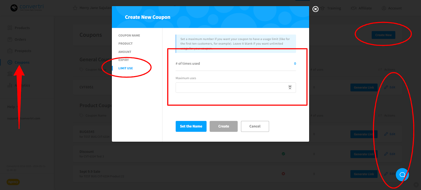The image size is (421, 190).
Task: Generate link for CVT6951 coupon
Action: click(x=364, y=87)
